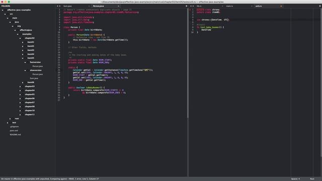Click line number 25 in left gutter
This screenshot has width=322, height=181.
tap(59, 70)
